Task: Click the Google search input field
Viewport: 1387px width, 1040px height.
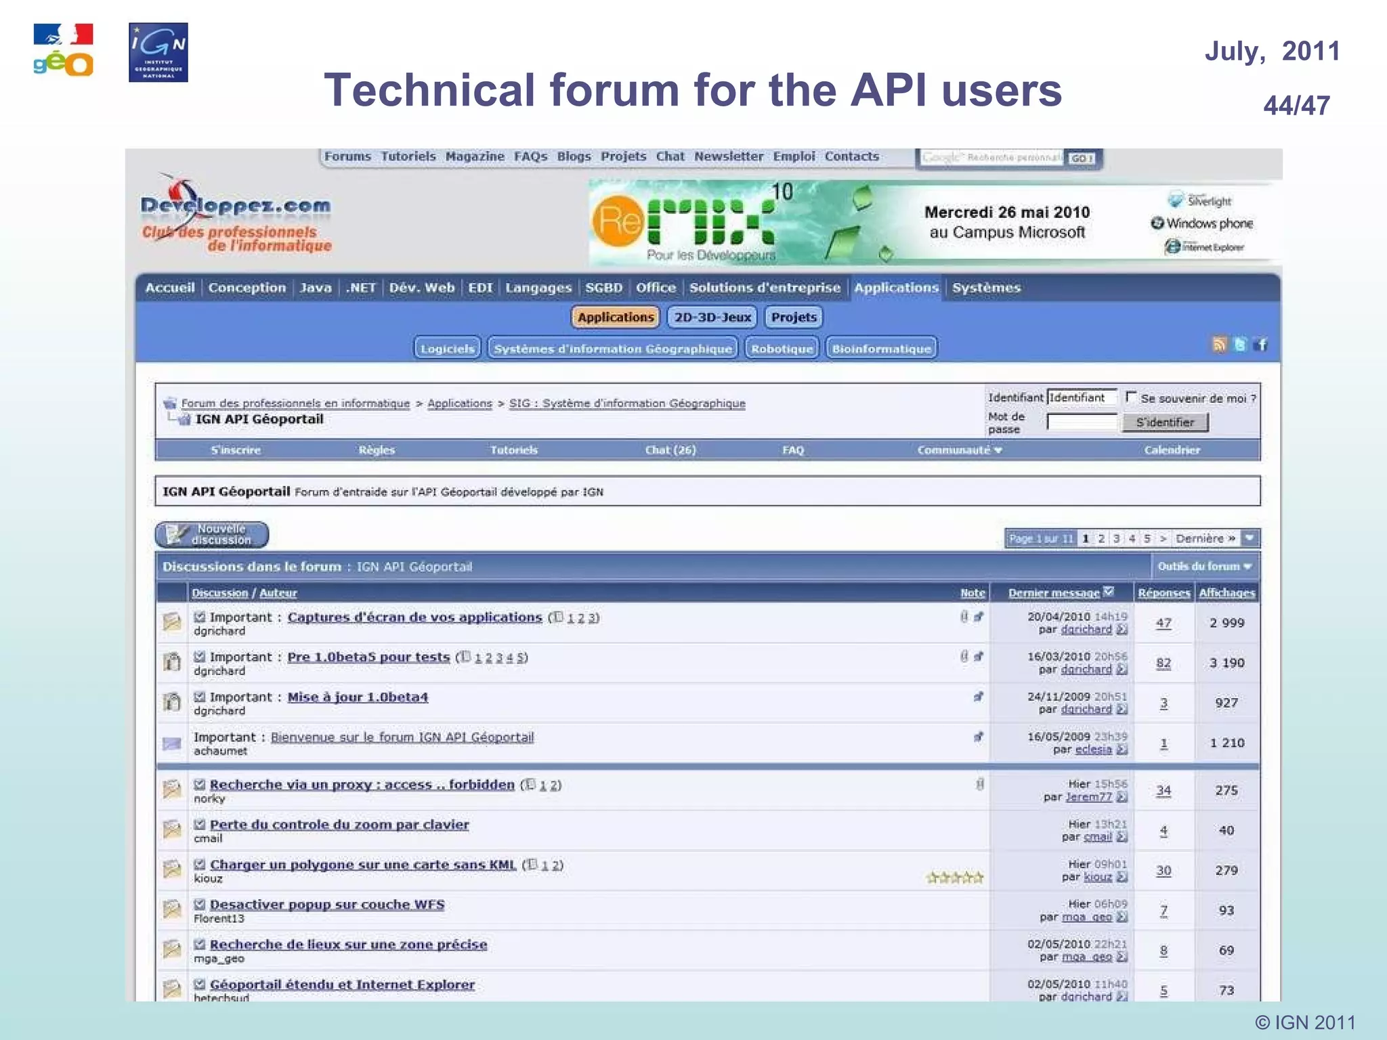Action: [991, 158]
